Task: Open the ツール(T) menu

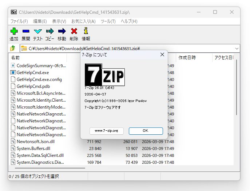Action: point(108,21)
